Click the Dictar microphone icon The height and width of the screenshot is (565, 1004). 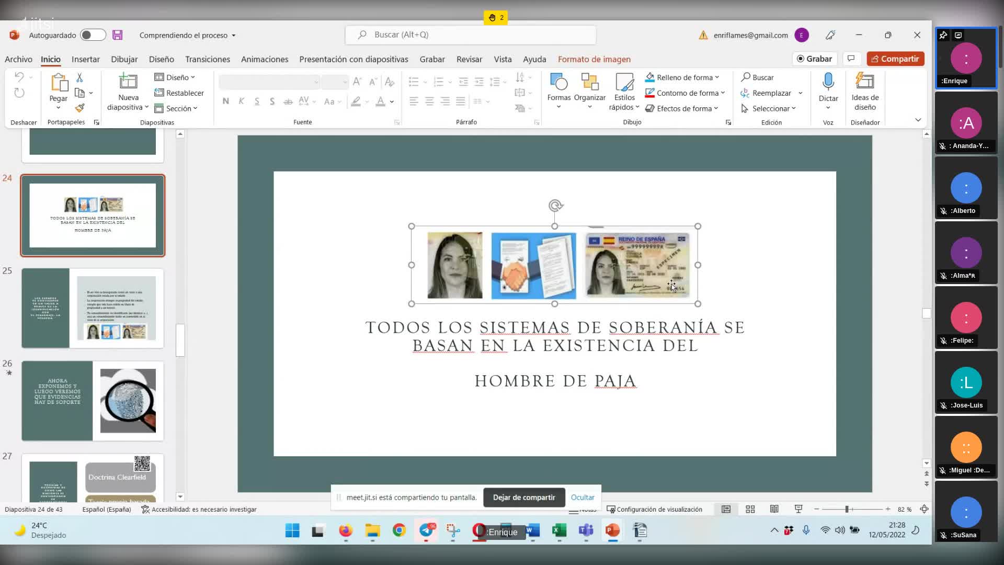pos(828,82)
